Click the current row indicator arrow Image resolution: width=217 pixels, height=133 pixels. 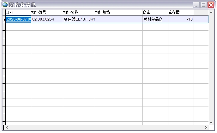coord(4,19)
